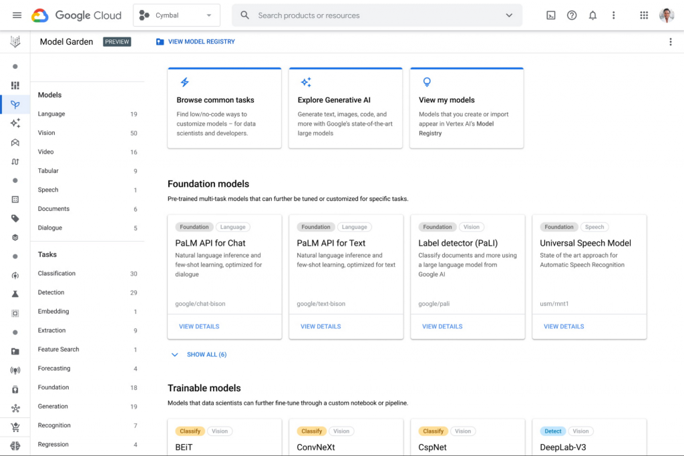Click the sparkle Generative AI icon in sidebar
This screenshot has height=456, width=684.
[x=15, y=123]
